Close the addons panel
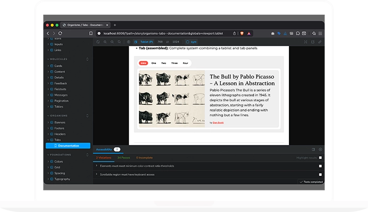Image resolution: width=368 pixels, height=212 pixels. tap(320, 149)
